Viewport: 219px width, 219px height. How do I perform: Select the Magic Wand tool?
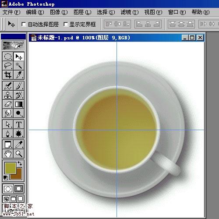coord(19,66)
